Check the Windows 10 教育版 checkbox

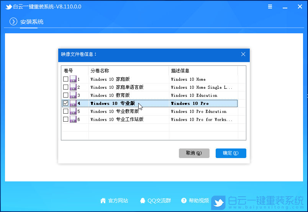tap(66, 95)
